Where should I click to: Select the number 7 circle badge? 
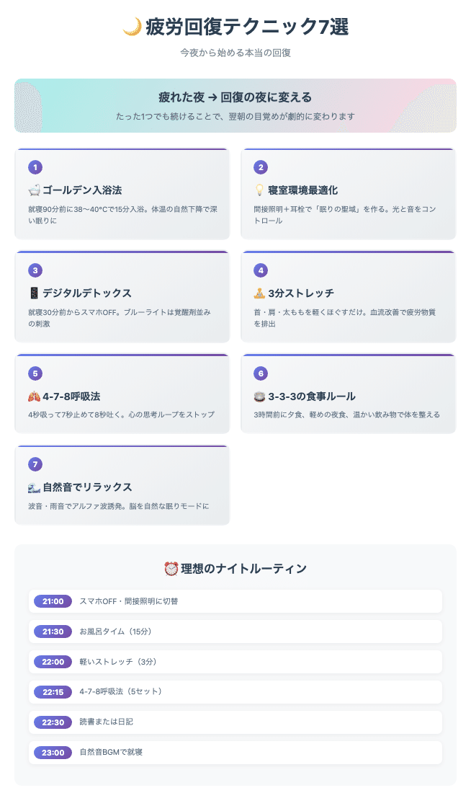(35, 464)
